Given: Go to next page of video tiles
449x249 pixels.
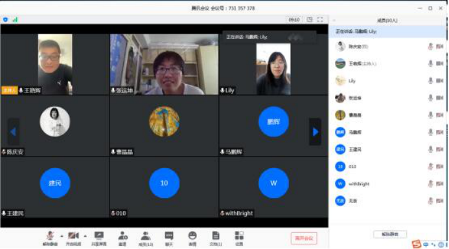Looking at the screenshot, I should (x=316, y=132).
